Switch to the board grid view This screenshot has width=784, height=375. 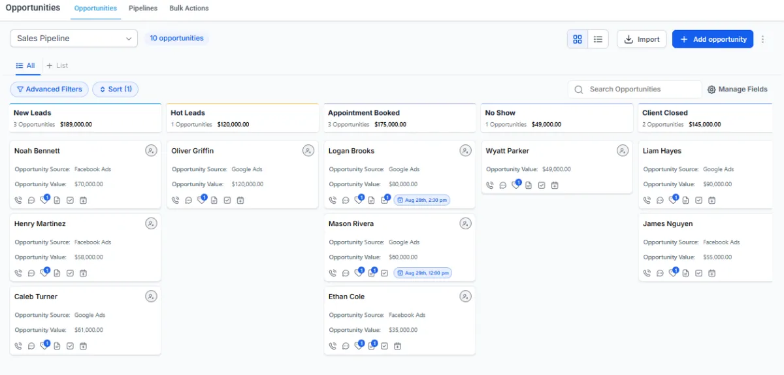(578, 39)
